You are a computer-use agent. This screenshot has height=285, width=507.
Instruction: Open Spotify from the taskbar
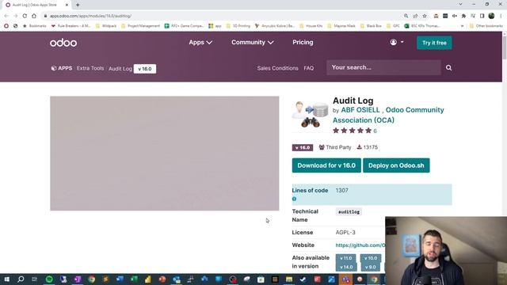pos(49,279)
